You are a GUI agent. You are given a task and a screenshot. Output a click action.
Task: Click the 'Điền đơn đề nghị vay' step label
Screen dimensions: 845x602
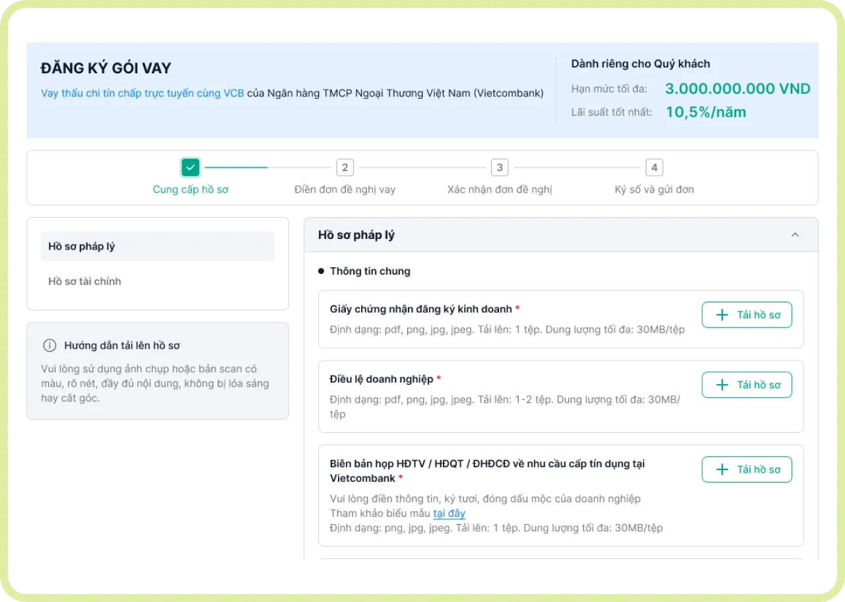click(x=345, y=189)
